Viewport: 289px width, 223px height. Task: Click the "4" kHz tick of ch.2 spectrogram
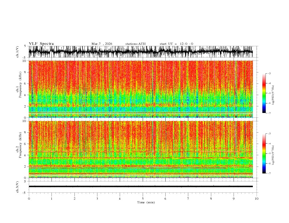coord(26,155)
